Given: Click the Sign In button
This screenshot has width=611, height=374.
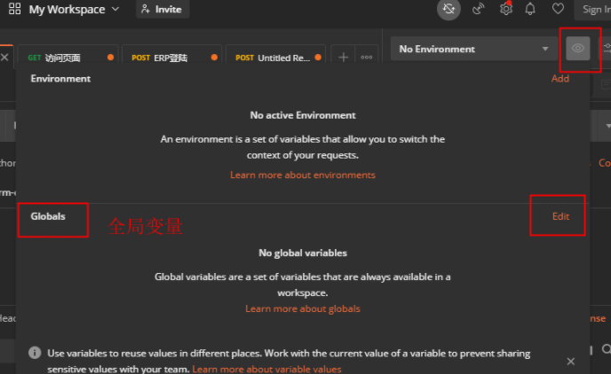Looking at the screenshot, I should coord(593,10).
